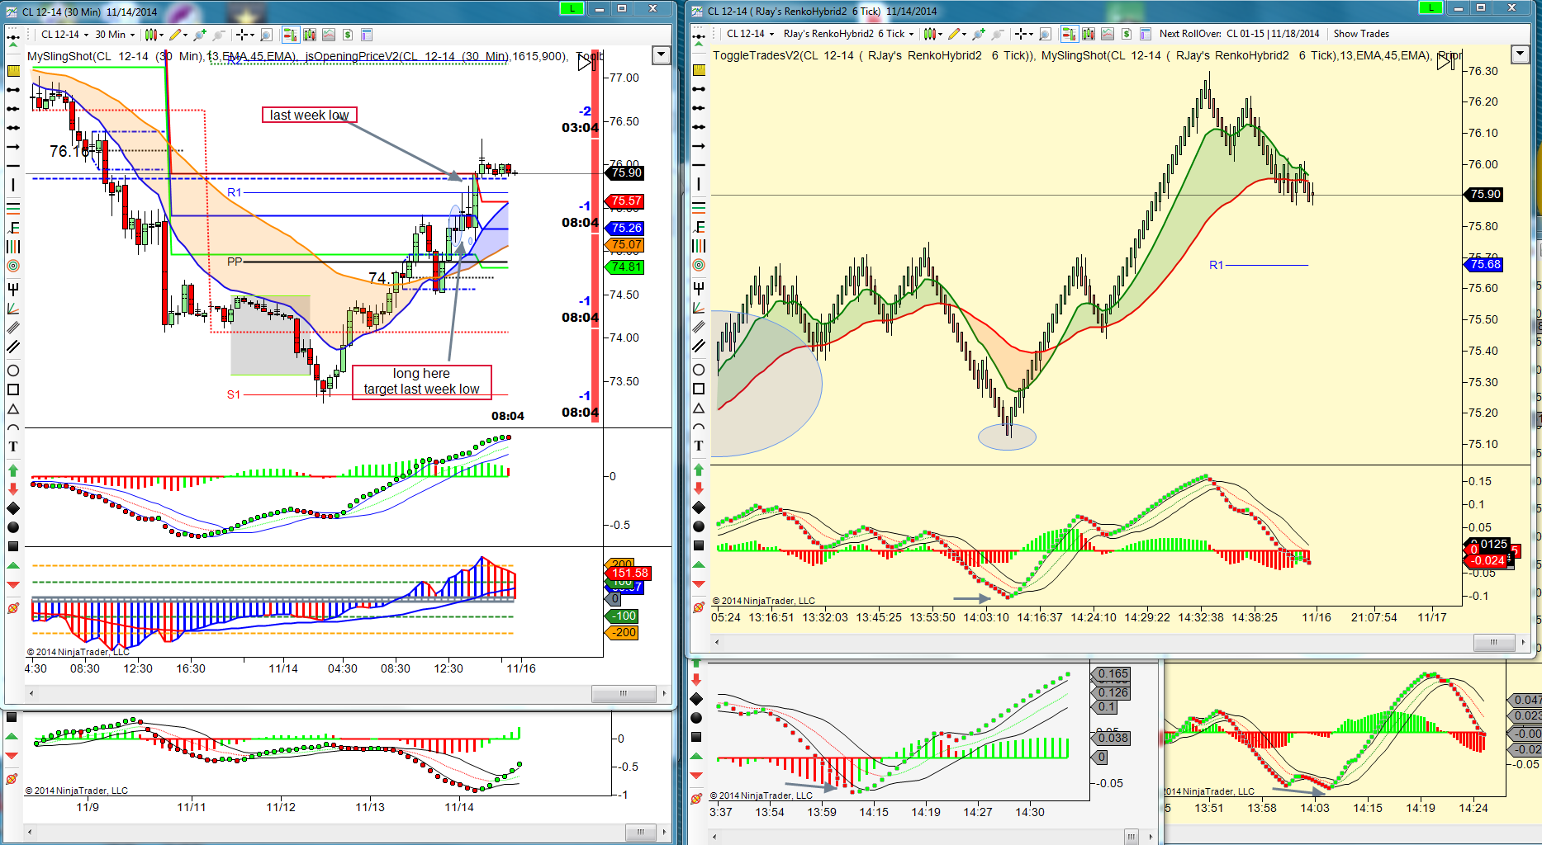The height and width of the screenshot is (845, 1542).
Task: Open chart style candlestick menu in left chart
Action: [153, 35]
